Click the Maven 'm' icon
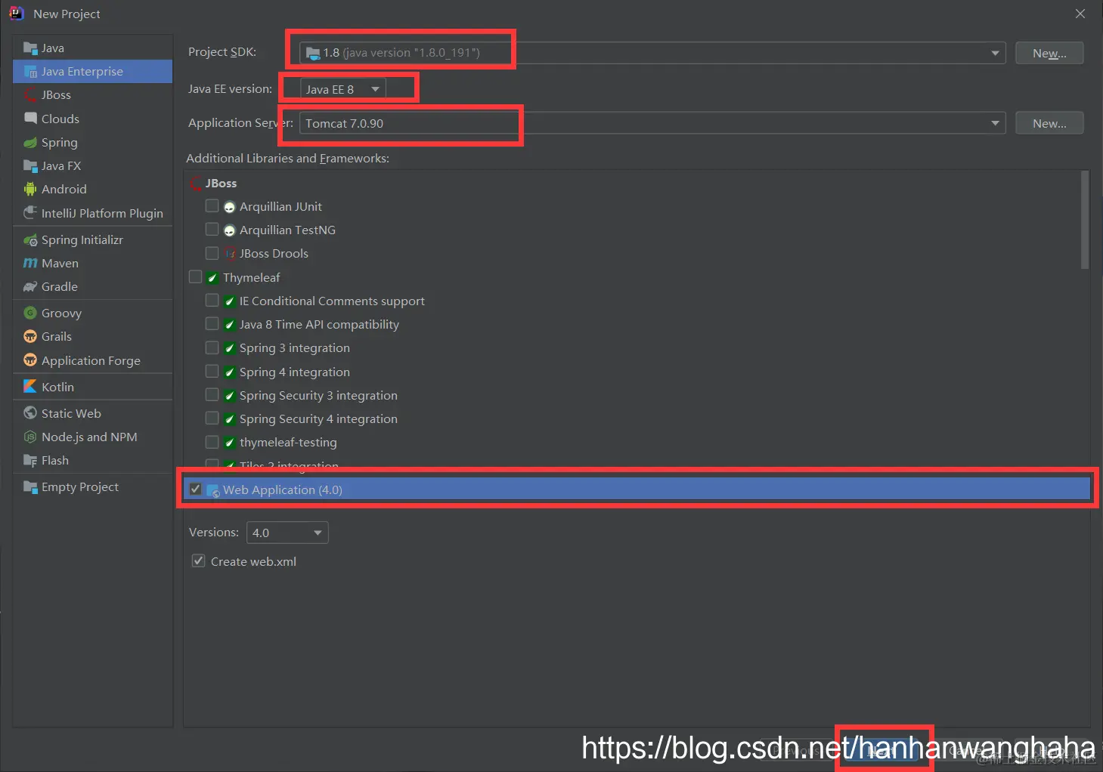Screen dimensions: 1103x772 [x=30, y=263]
